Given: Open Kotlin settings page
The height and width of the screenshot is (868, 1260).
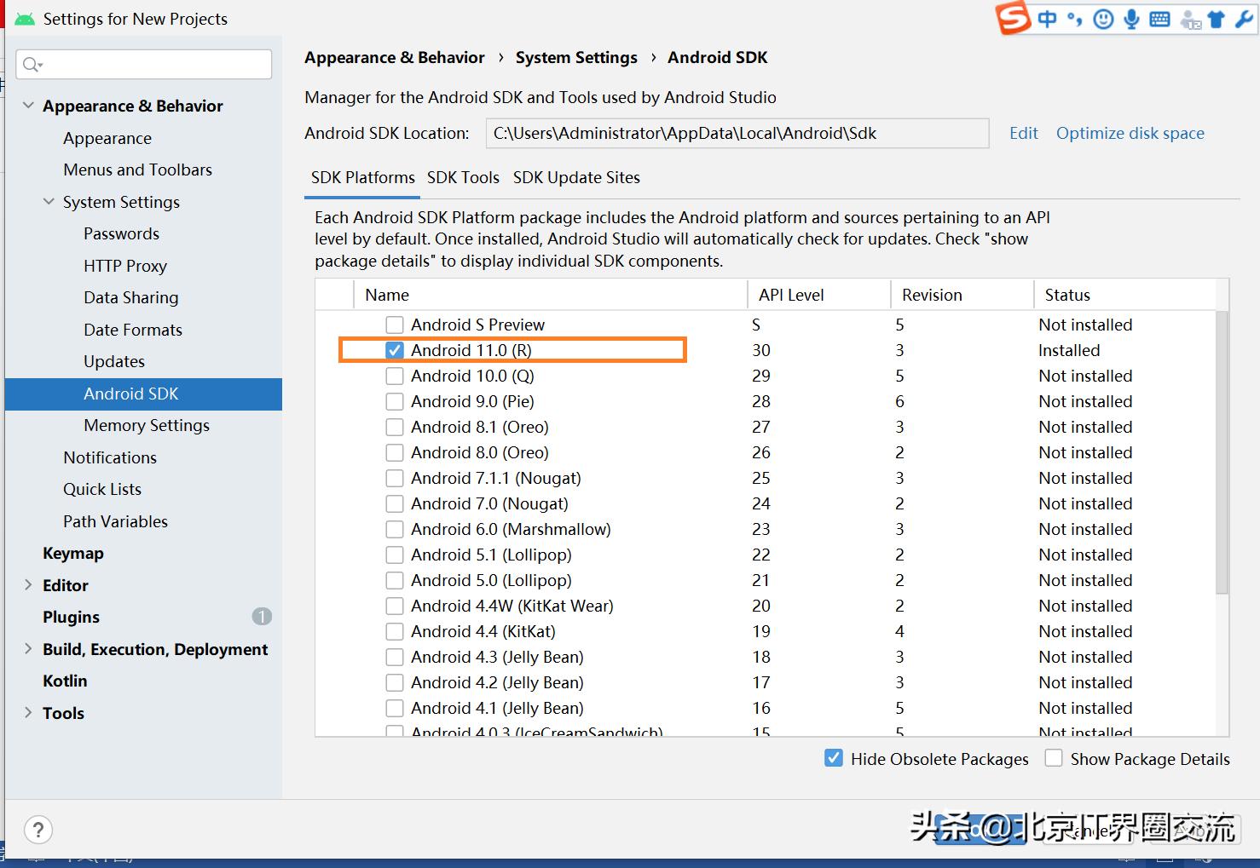Looking at the screenshot, I should point(65,681).
